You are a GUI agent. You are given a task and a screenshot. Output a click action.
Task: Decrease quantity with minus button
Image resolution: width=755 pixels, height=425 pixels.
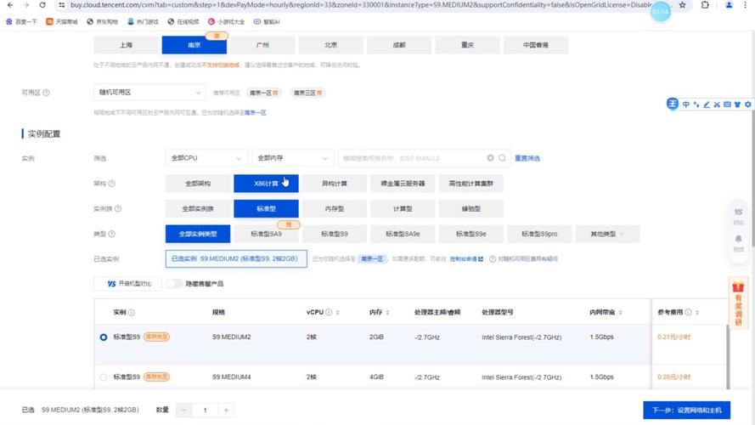click(183, 410)
